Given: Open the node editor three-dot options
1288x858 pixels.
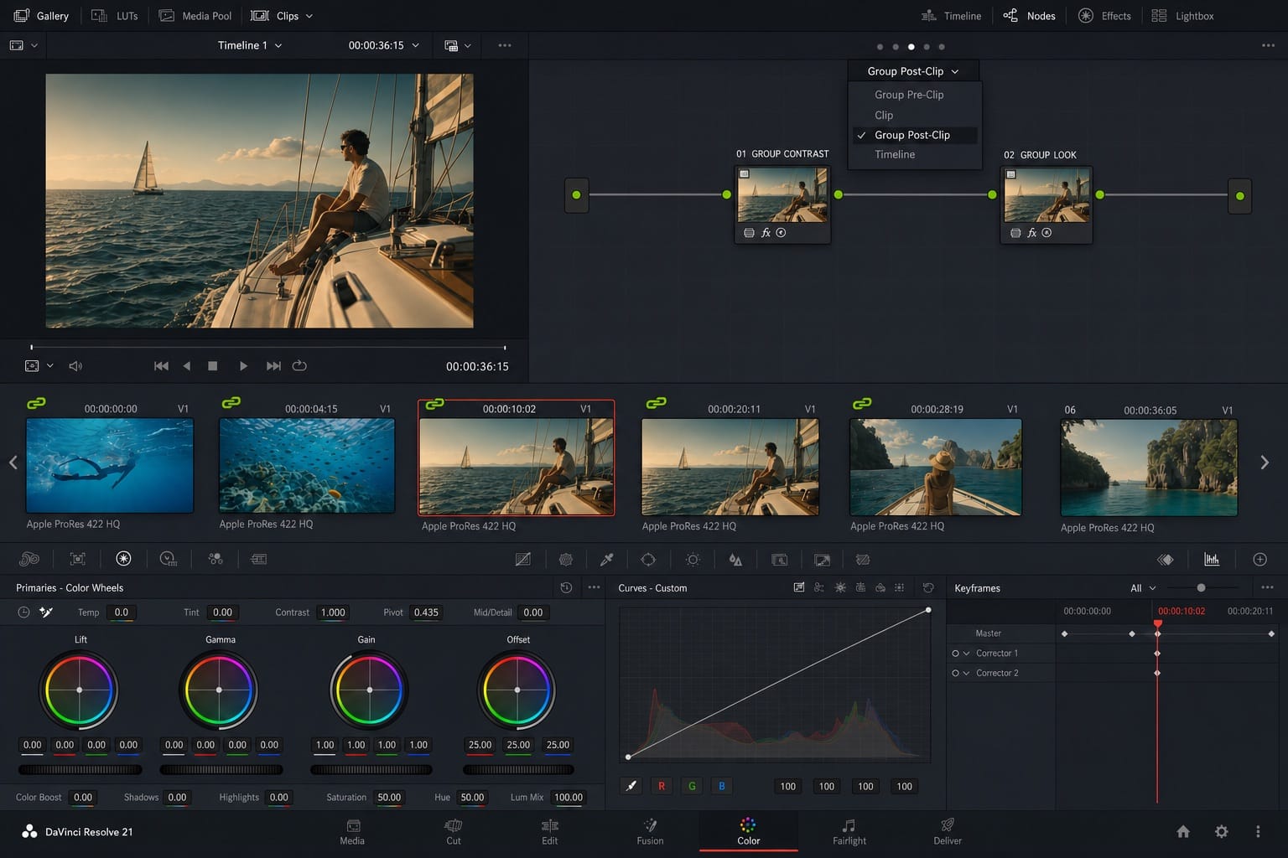Looking at the screenshot, I should click(x=1268, y=45).
